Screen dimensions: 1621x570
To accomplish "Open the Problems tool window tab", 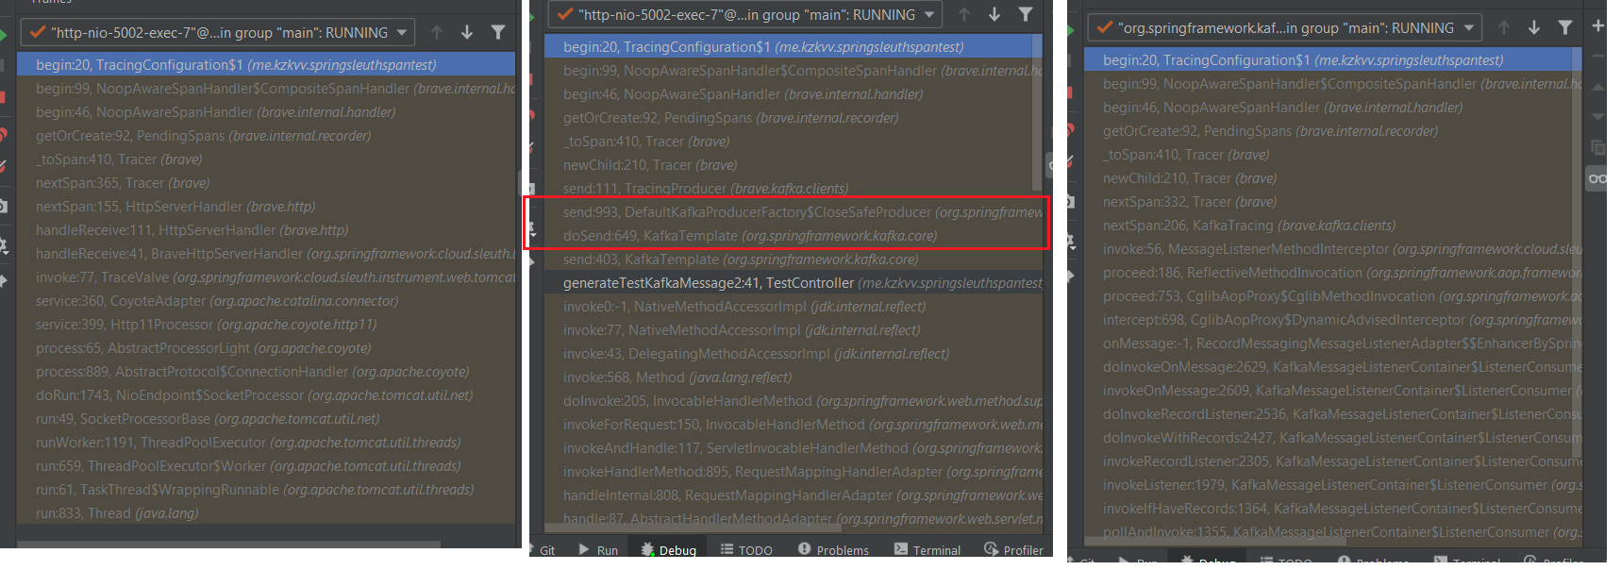I will [x=833, y=550].
